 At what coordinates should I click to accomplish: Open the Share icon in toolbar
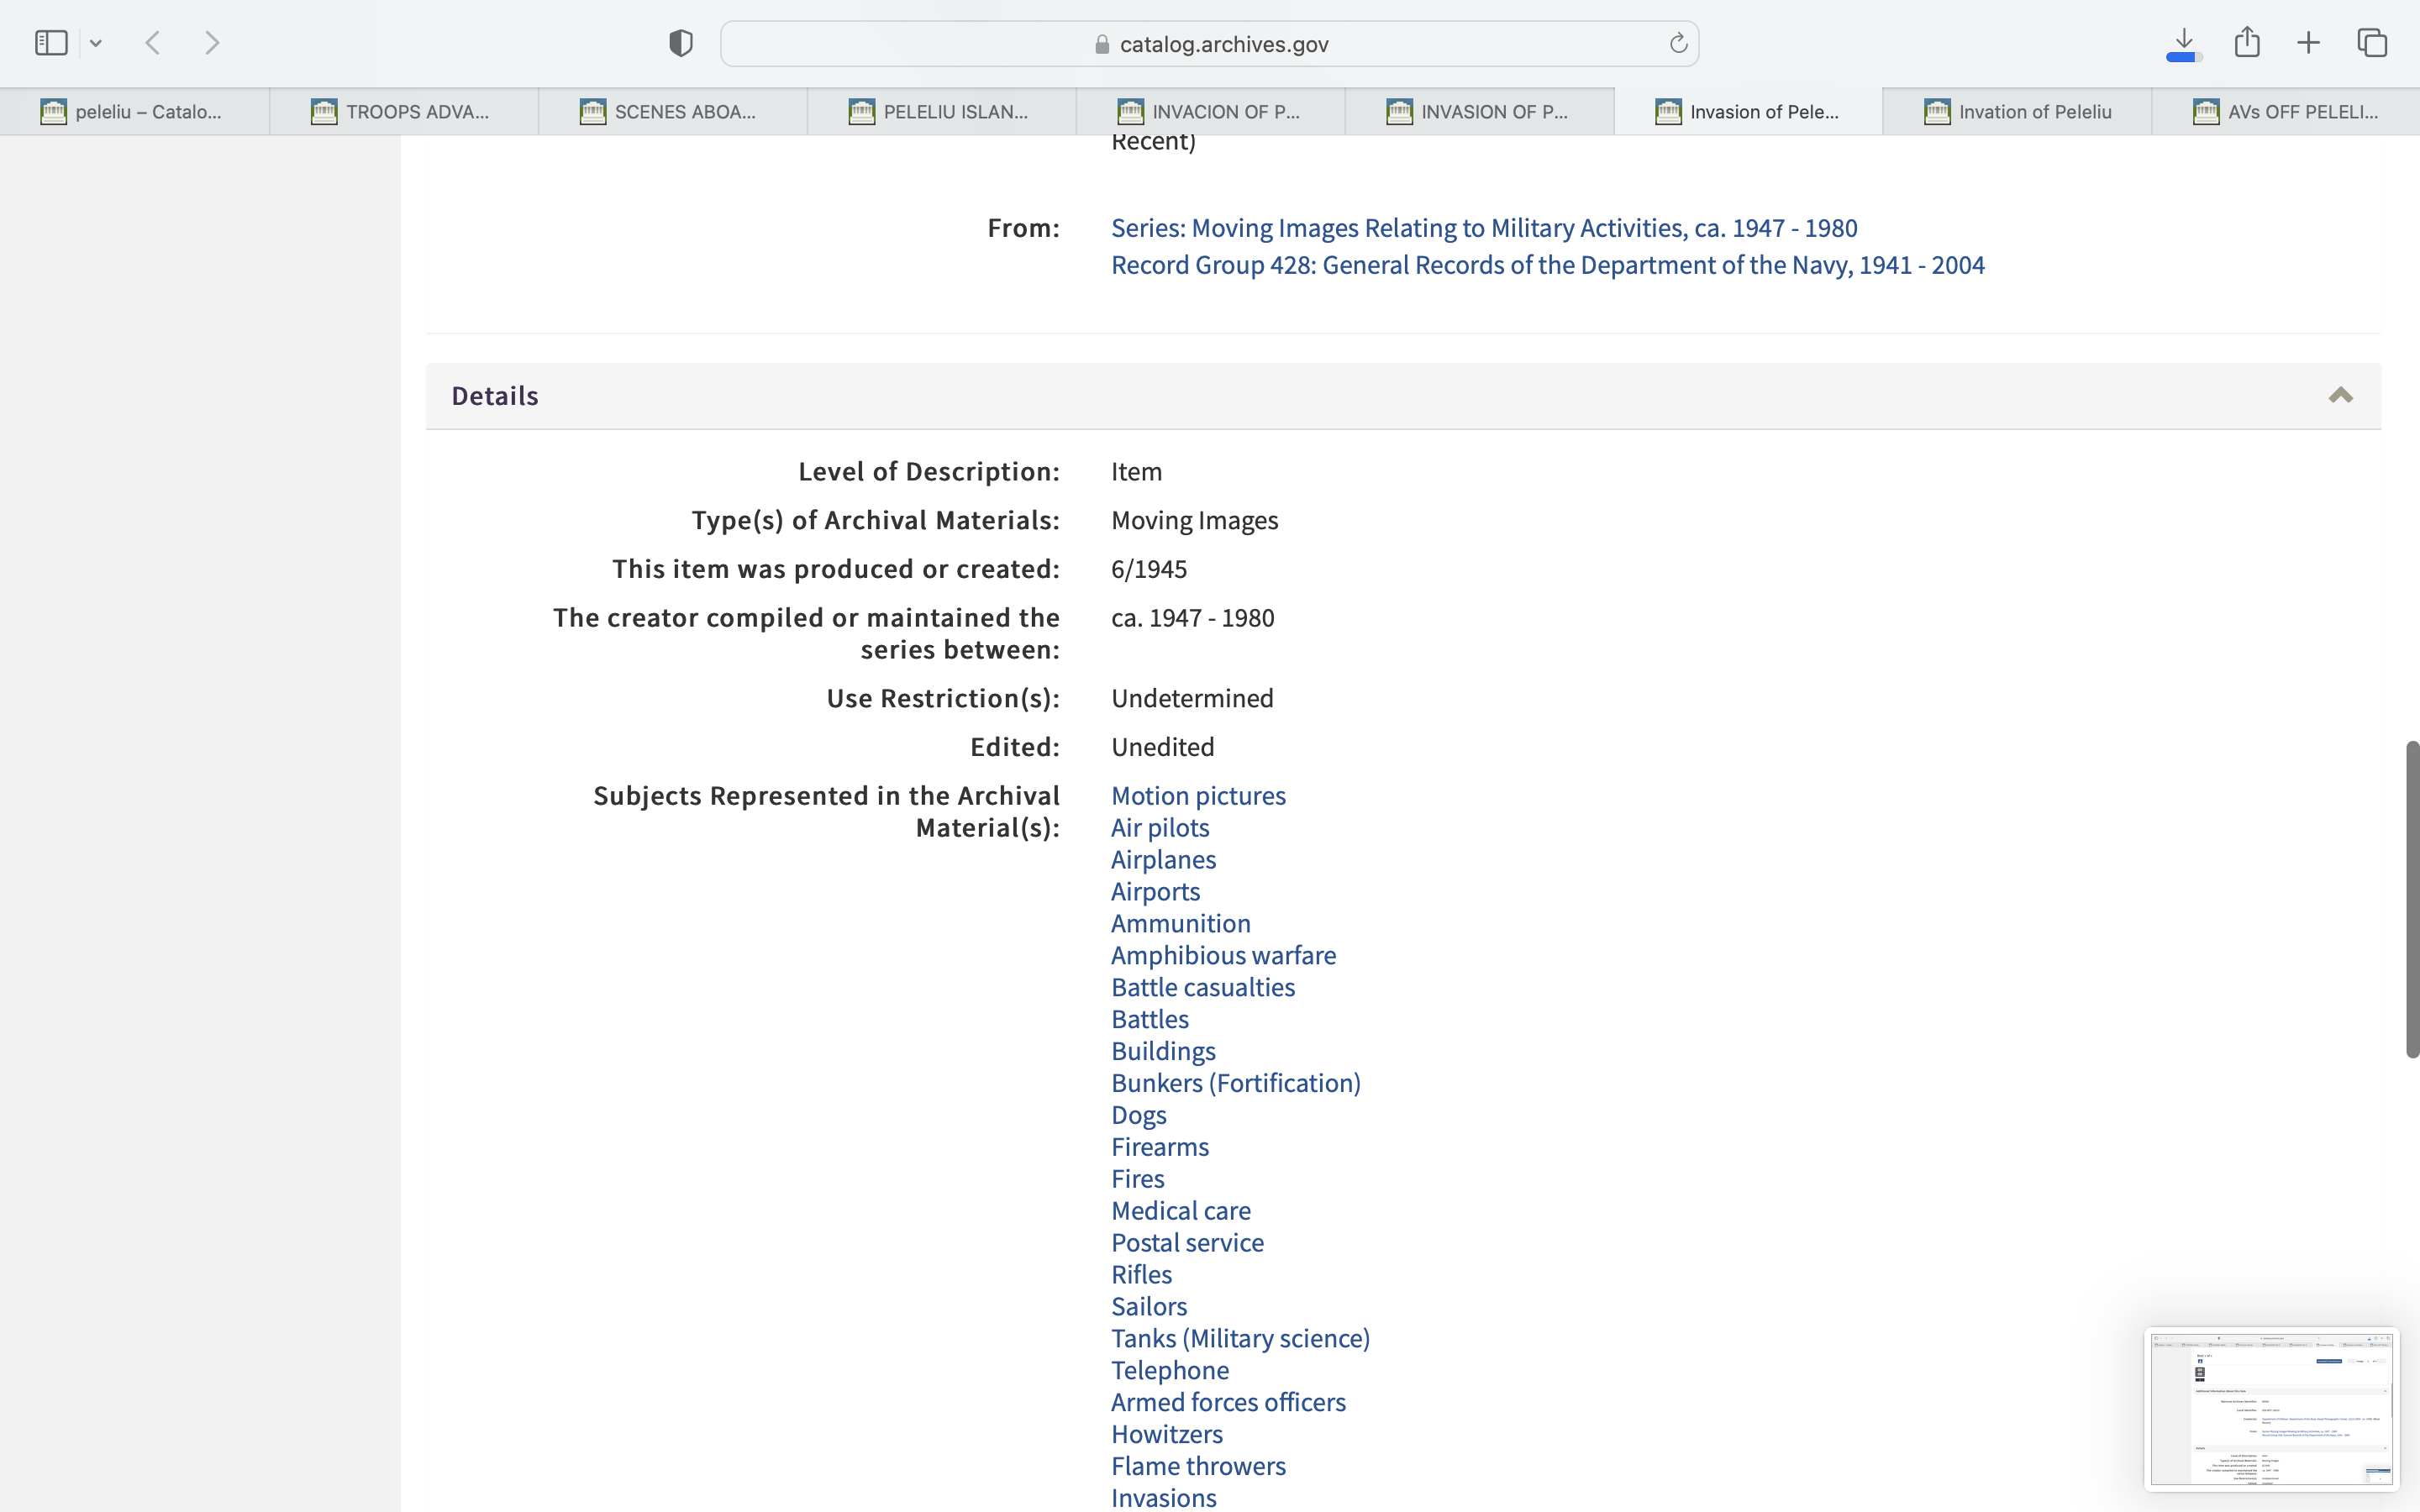tap(2247, 42)
